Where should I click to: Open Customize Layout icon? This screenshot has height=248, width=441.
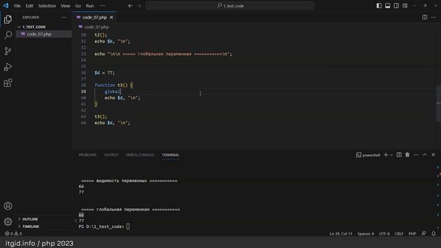(405, 6)
